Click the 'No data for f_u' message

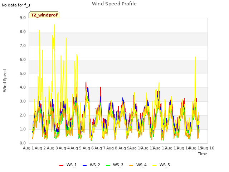pos(16,5)
